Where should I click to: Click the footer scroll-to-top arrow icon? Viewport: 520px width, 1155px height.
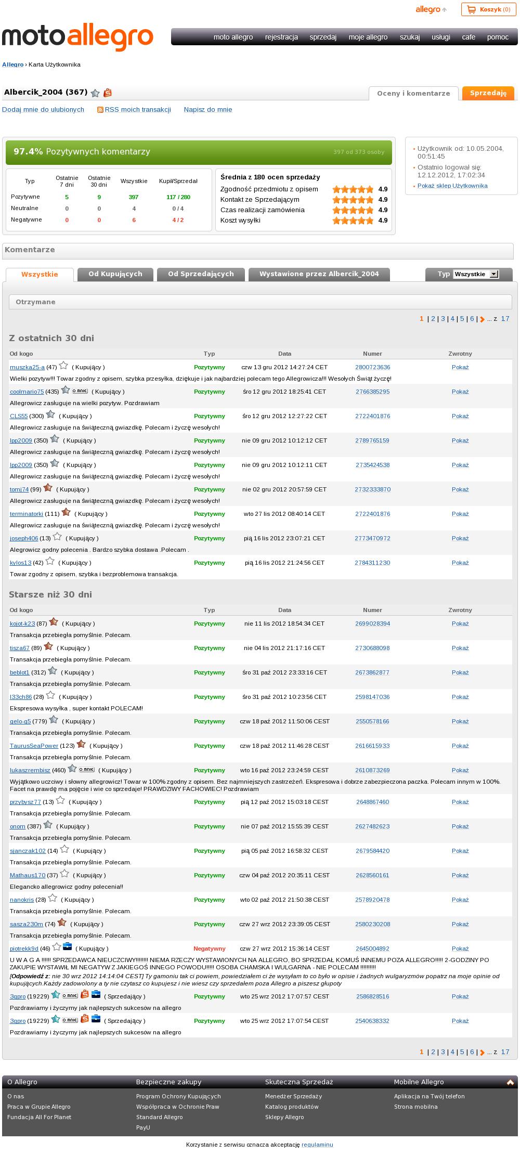510,1082
